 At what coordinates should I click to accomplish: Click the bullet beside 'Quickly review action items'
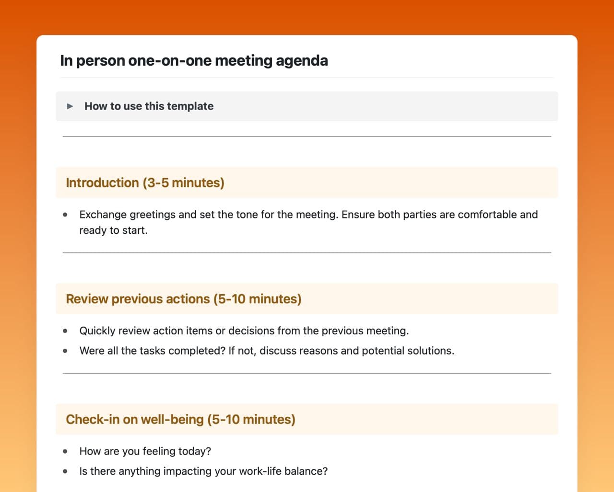click(65, 331)
